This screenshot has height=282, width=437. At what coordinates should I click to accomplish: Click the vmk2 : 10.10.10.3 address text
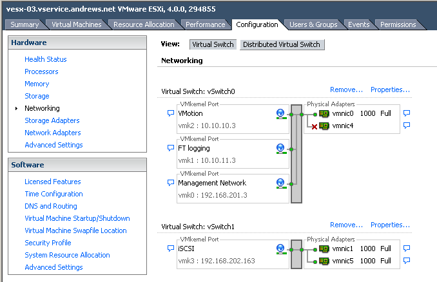207,126
